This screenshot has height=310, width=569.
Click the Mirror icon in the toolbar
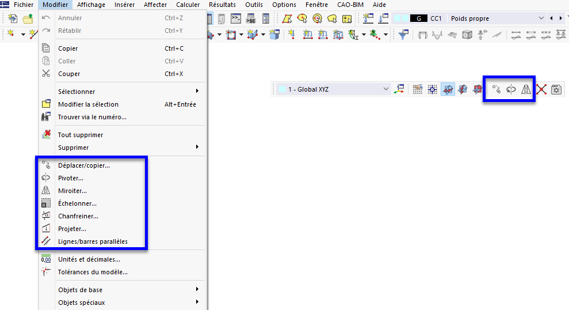pos(526,89)
